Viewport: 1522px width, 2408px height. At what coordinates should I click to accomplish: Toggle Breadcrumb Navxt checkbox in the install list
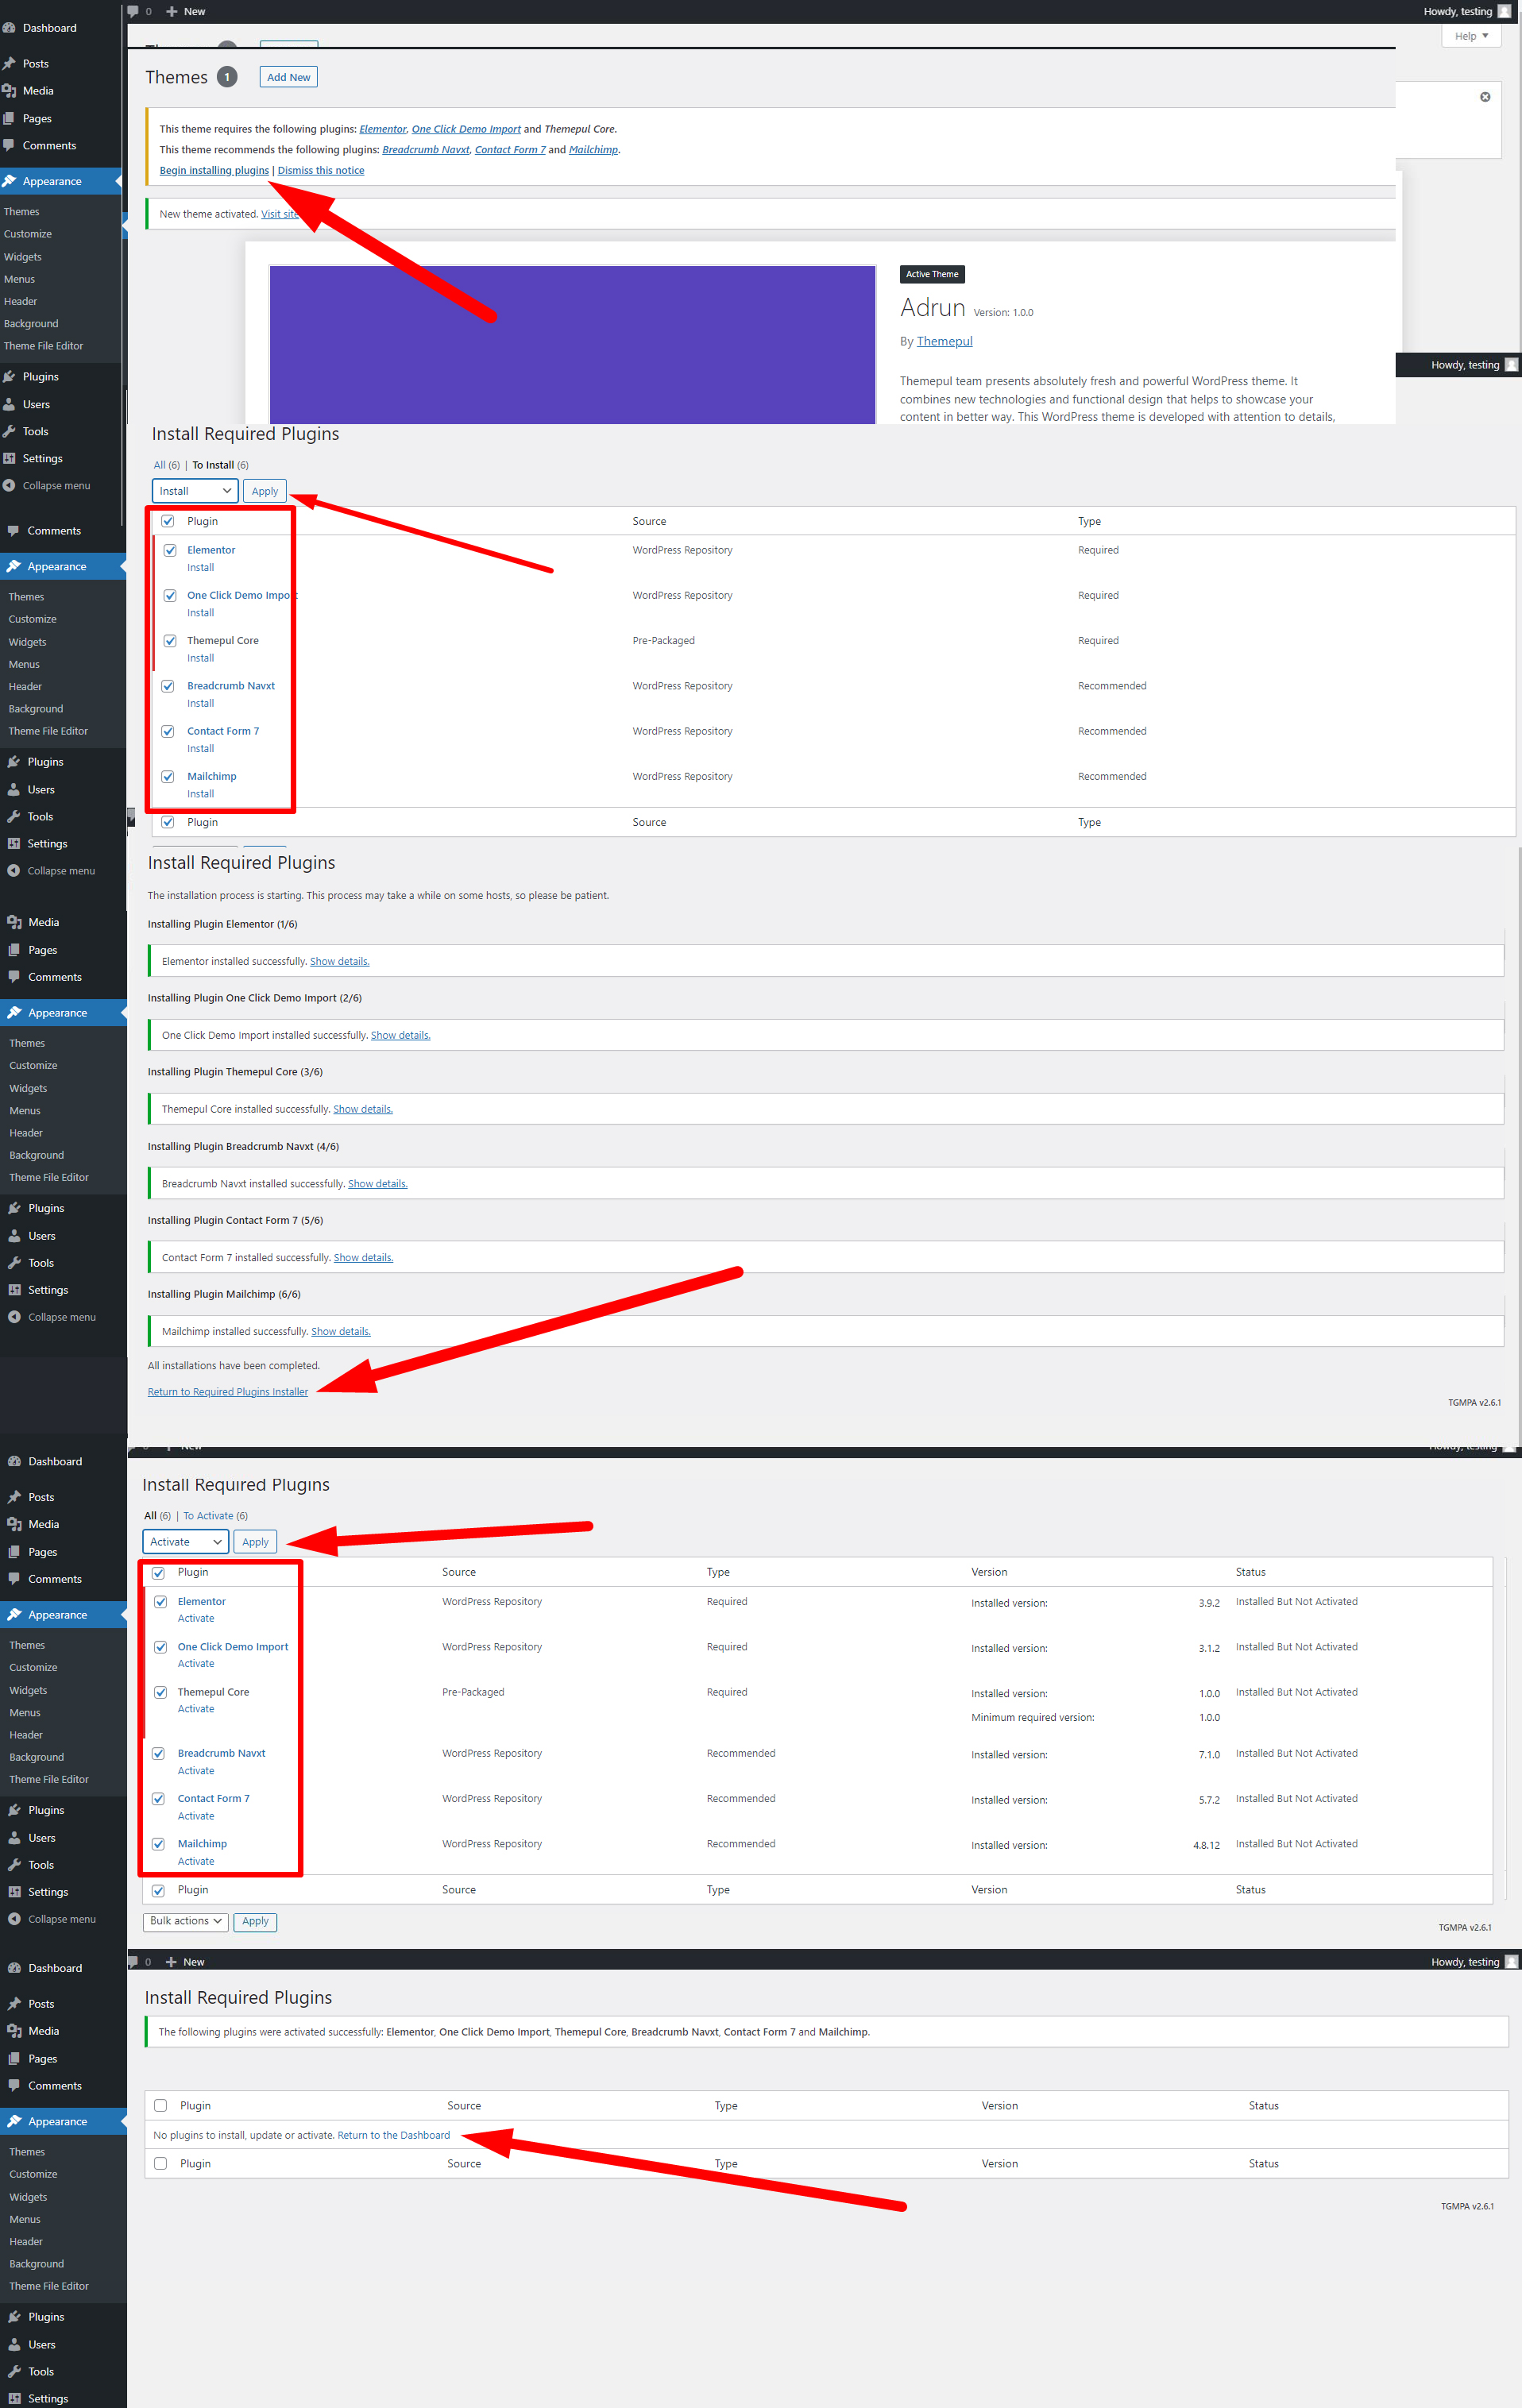coord(168,686)
